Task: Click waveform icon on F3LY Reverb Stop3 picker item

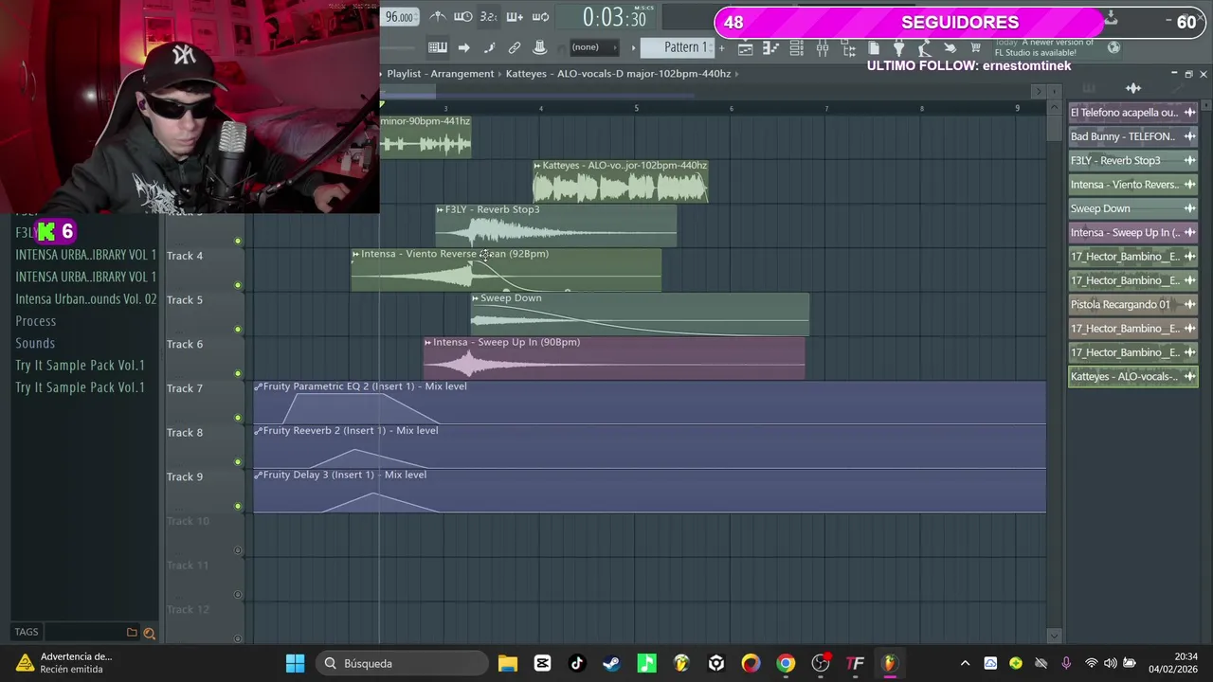Action: 1189,160
